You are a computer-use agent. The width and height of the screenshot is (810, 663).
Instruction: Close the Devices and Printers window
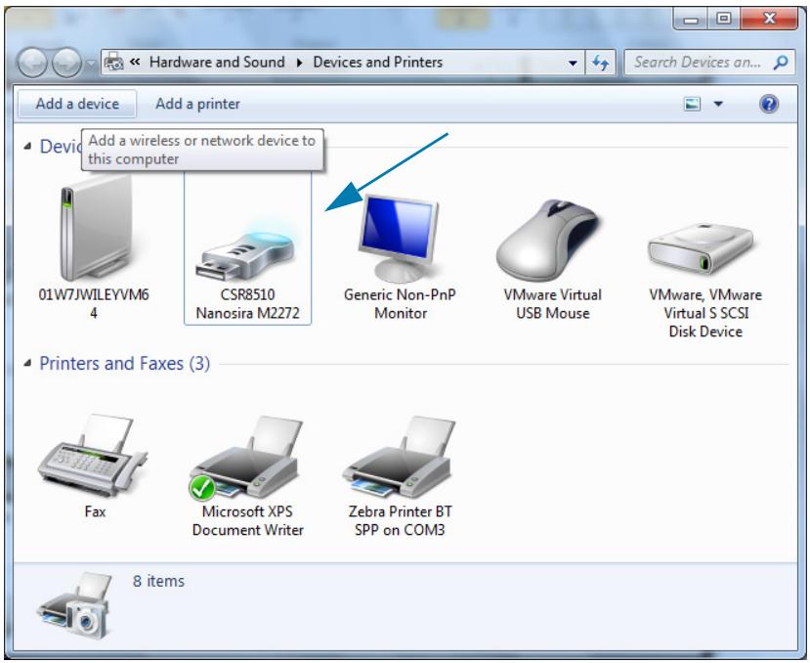[x=769, y=20]
